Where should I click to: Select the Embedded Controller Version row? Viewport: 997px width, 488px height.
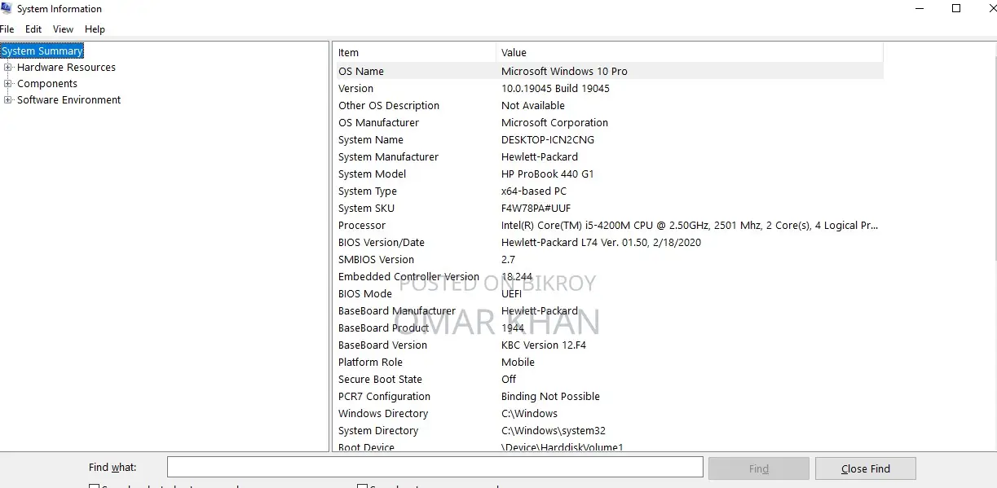(x=610, y=277)
